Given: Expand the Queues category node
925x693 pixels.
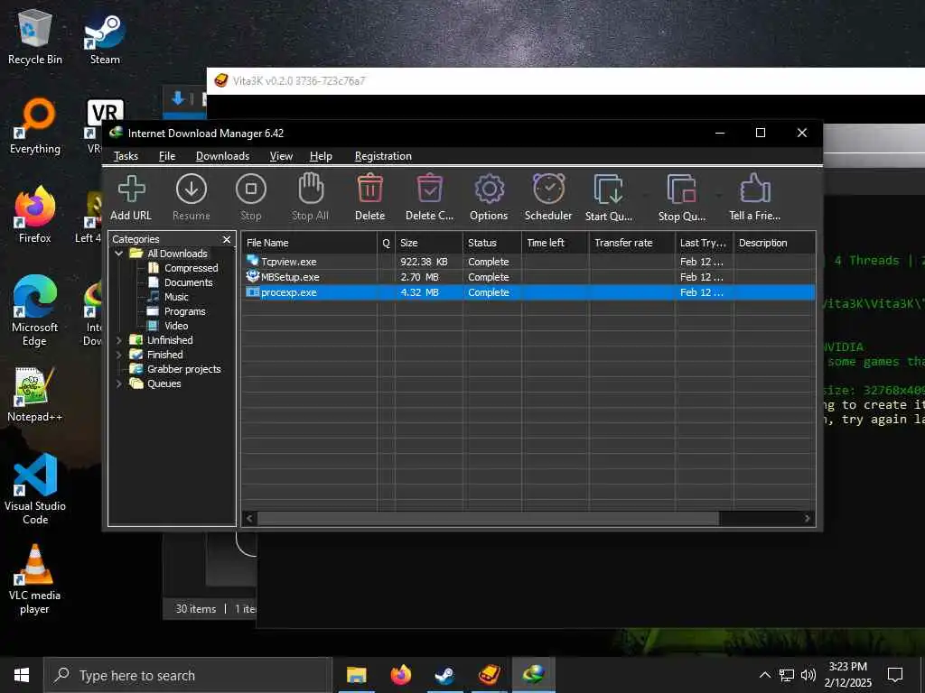Looking at the screenshot, I should coord(119,383).
